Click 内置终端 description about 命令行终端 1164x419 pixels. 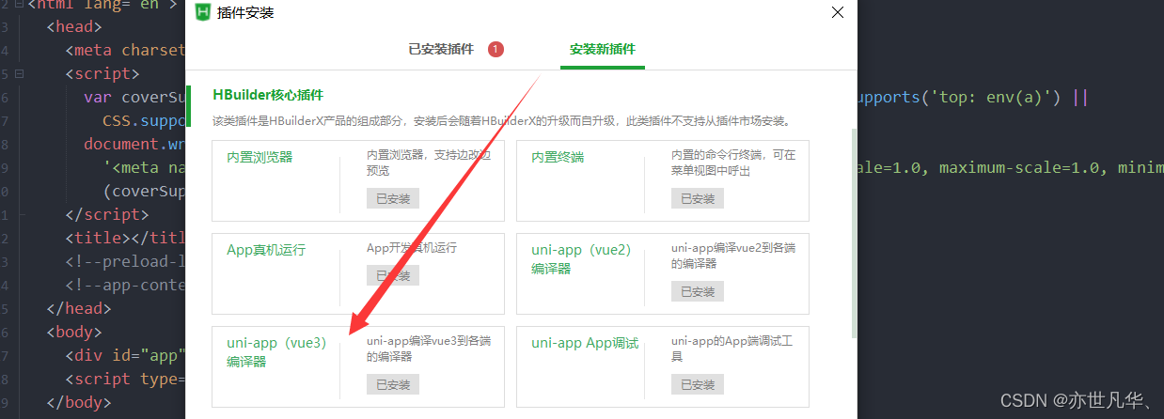tap(733, 163)
